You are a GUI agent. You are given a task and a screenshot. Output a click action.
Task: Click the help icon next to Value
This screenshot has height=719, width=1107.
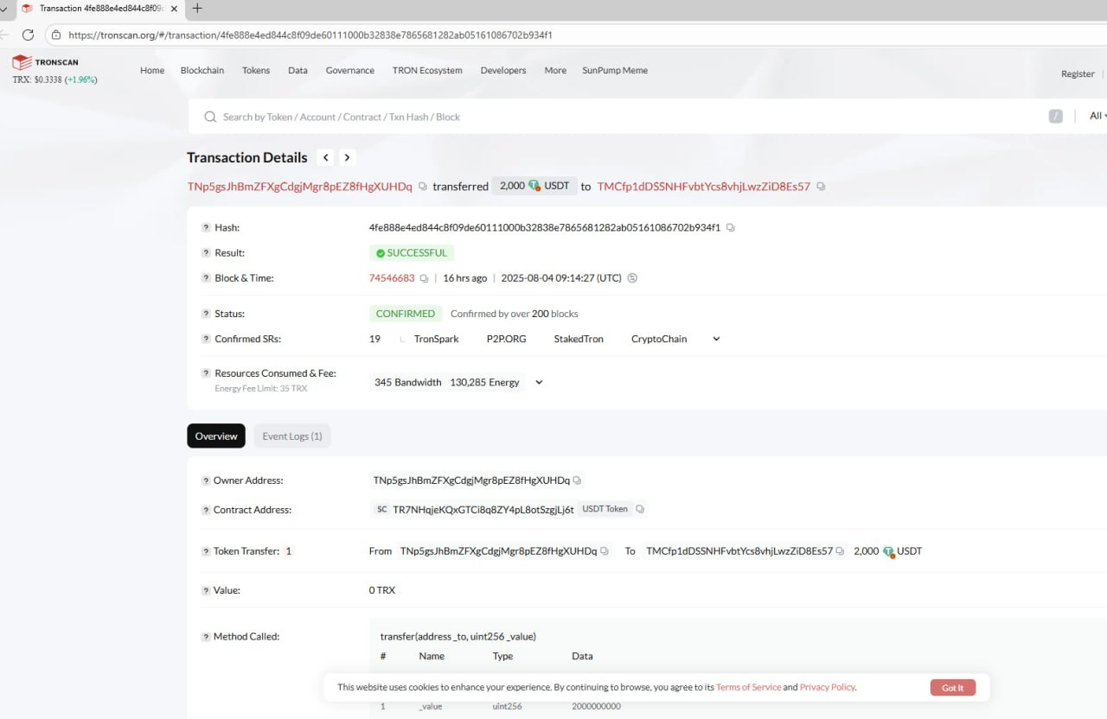tap(206, 591)
